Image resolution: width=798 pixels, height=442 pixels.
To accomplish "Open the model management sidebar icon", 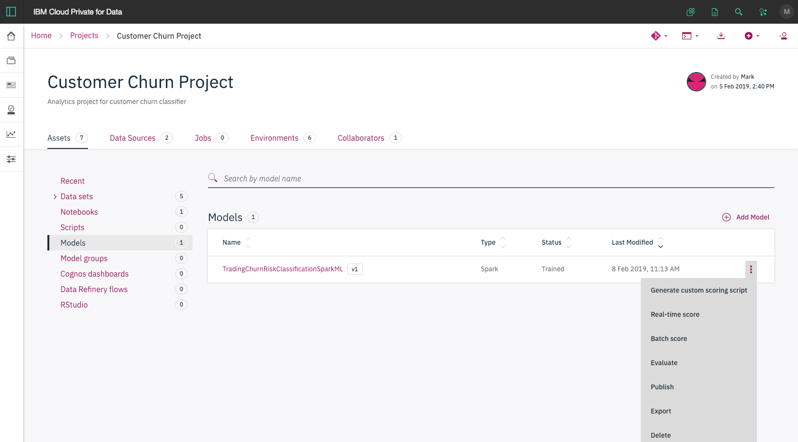I will pos(11,110).
